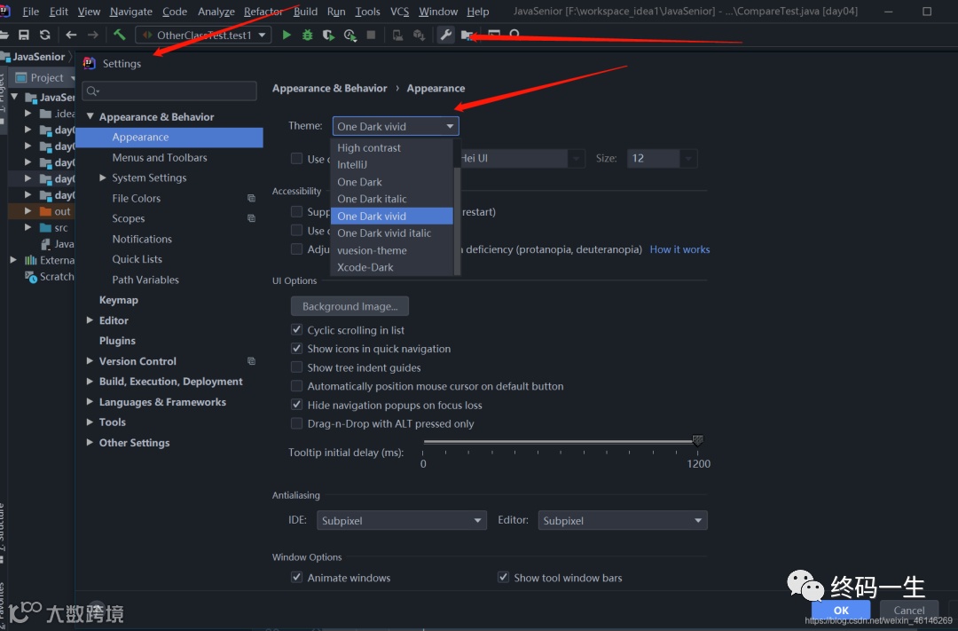This screenshot has height=631, width=958.
Task: Open the Refactor menu
Action: click(263, 12)
